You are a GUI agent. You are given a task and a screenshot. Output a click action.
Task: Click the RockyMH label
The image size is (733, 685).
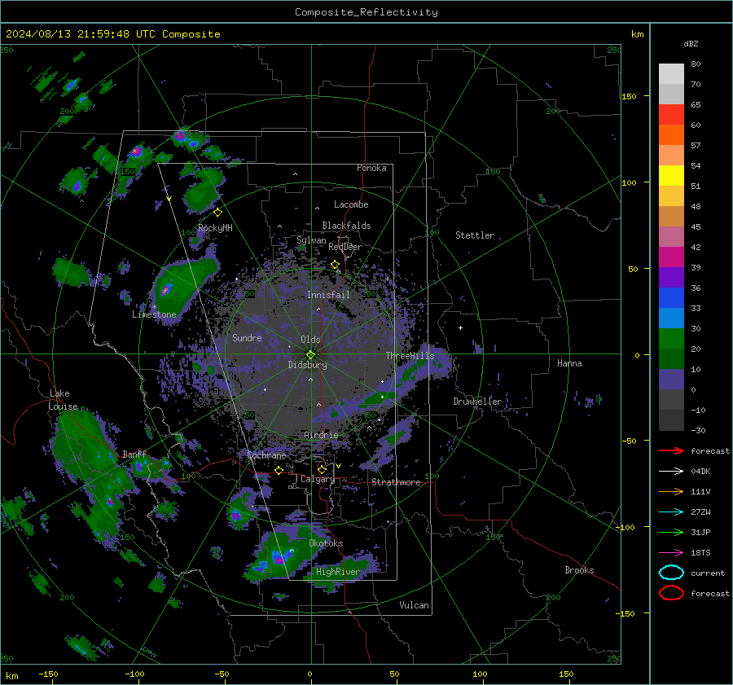(x=215, y=228)
